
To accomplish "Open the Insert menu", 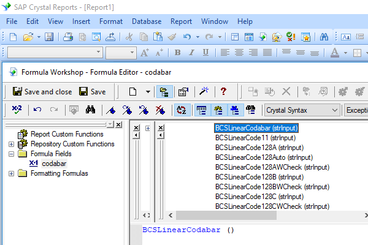I will coord(81,21).
